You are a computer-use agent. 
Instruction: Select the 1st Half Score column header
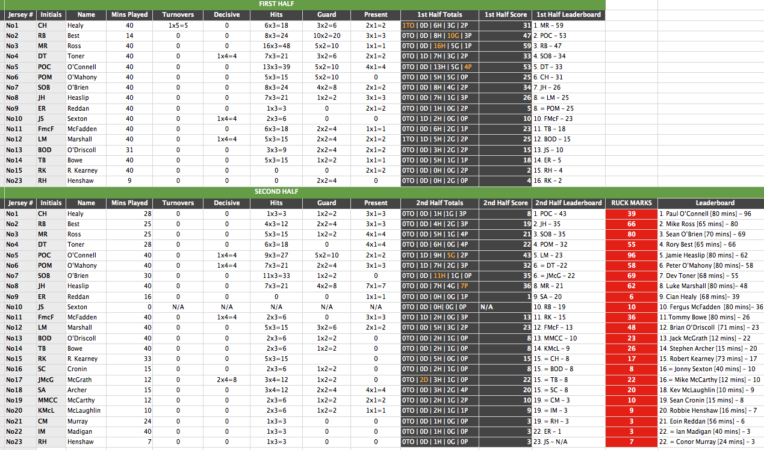click(x=506, y=14)
